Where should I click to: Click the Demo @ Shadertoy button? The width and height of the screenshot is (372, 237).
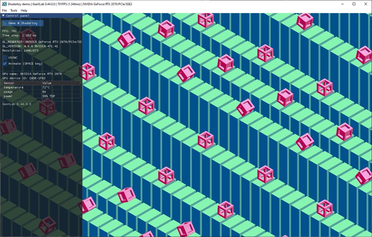point(23,23)
